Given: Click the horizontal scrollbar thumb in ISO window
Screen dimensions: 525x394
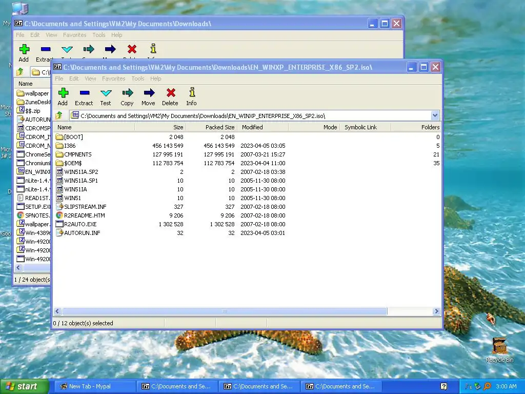Looking at the screenshot, I should click(225, 311).
